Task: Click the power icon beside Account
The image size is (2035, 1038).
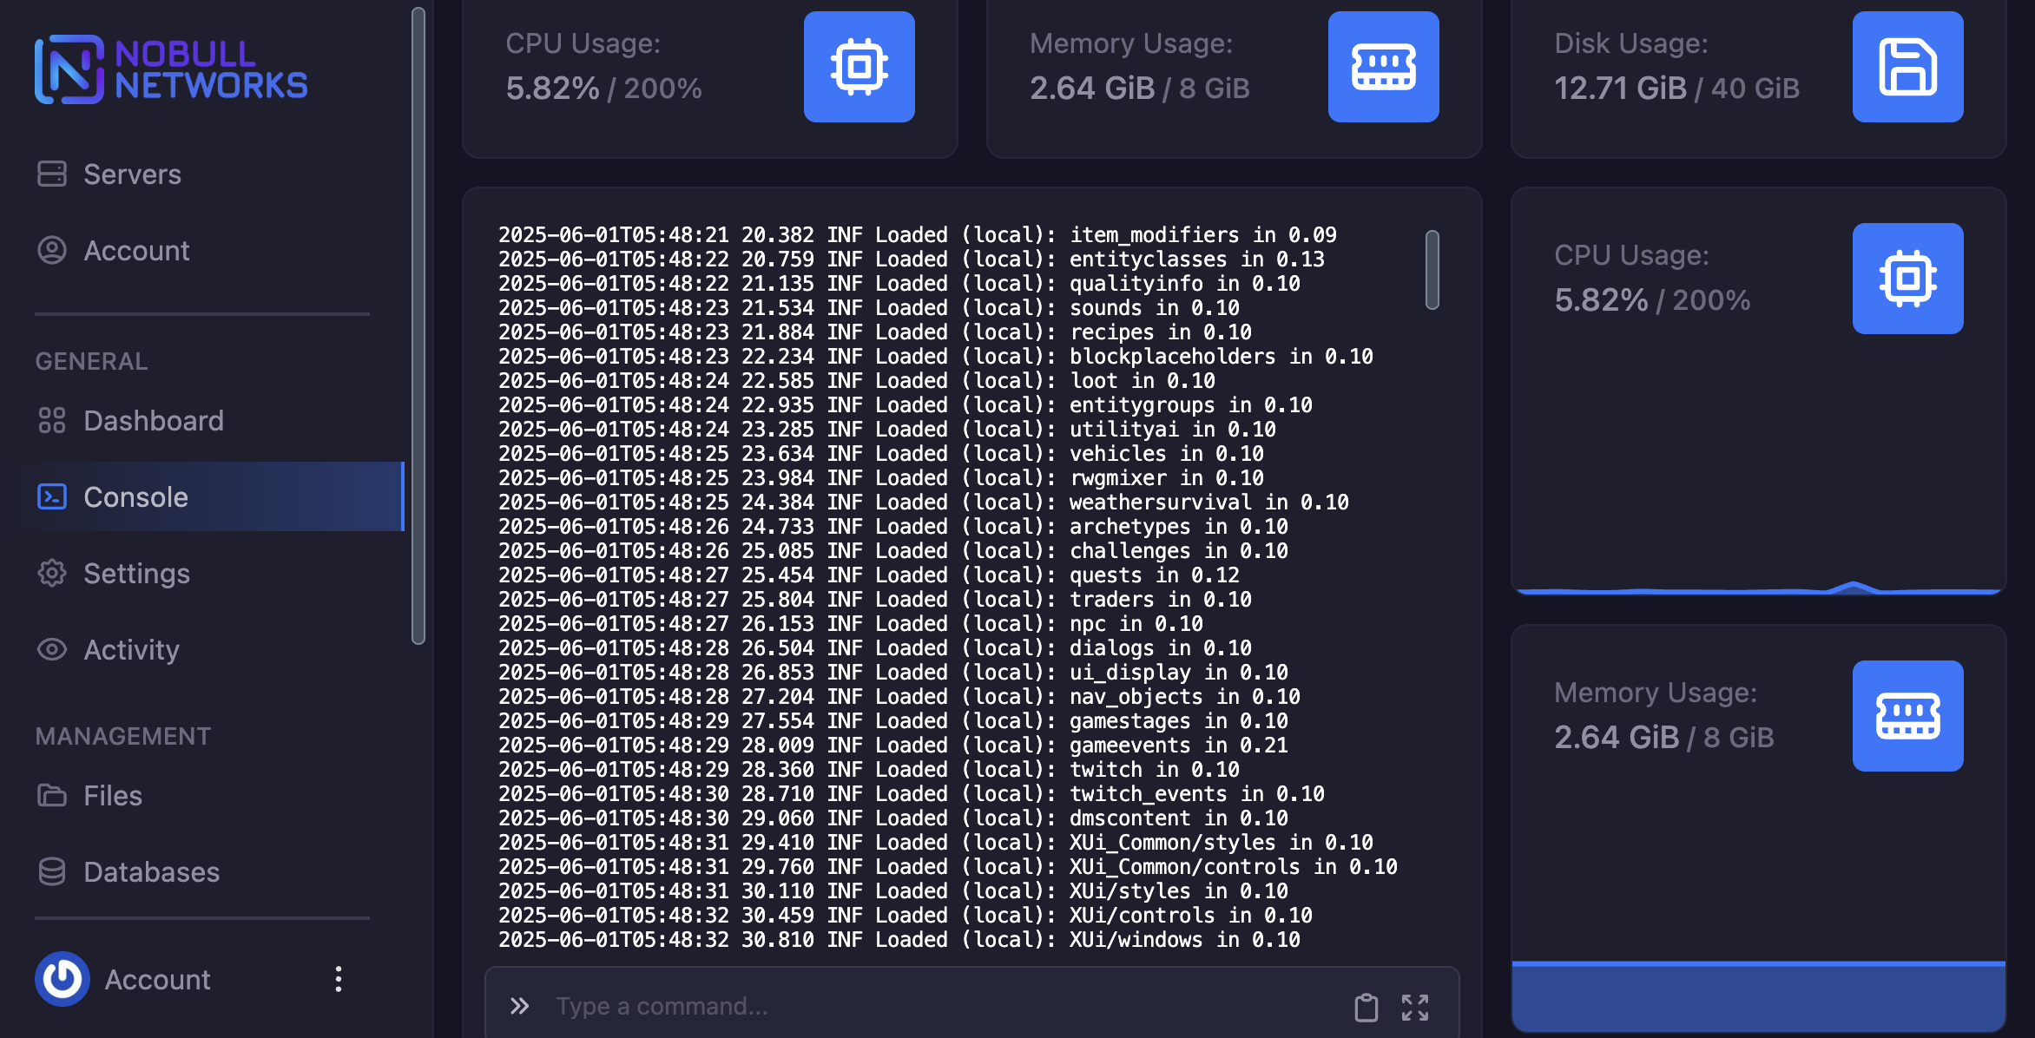Action: click(x=62, y=978)
